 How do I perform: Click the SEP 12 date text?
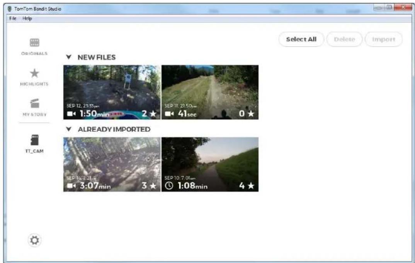[83, 106]
